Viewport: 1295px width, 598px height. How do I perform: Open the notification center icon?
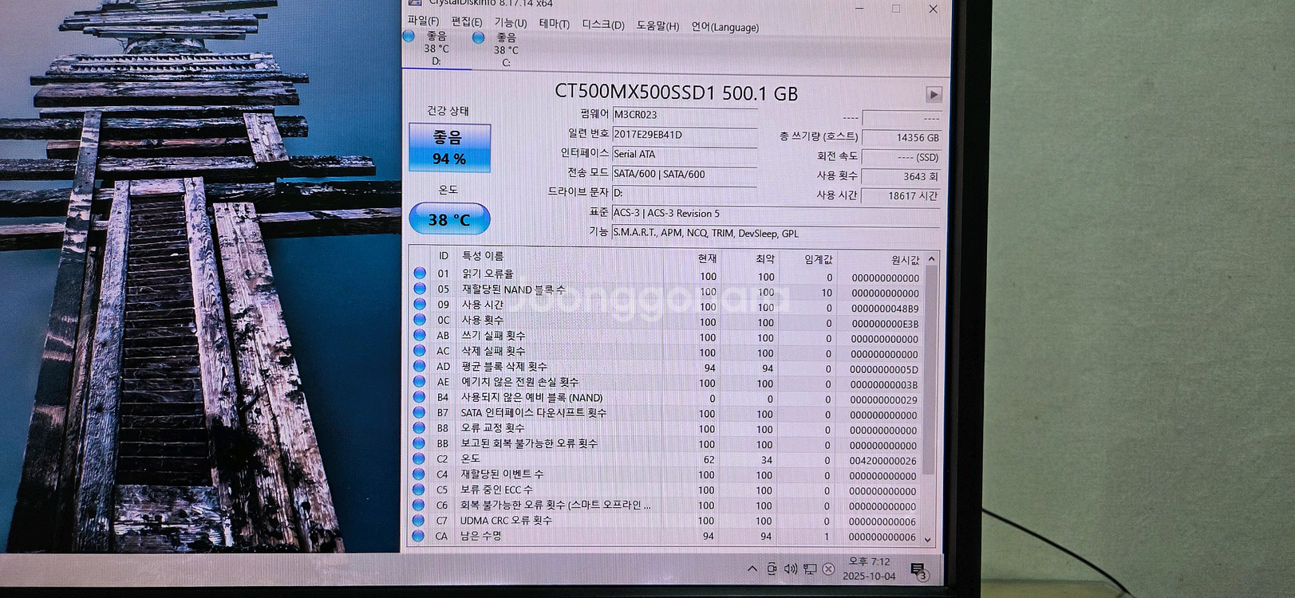(x=918, y=569)
